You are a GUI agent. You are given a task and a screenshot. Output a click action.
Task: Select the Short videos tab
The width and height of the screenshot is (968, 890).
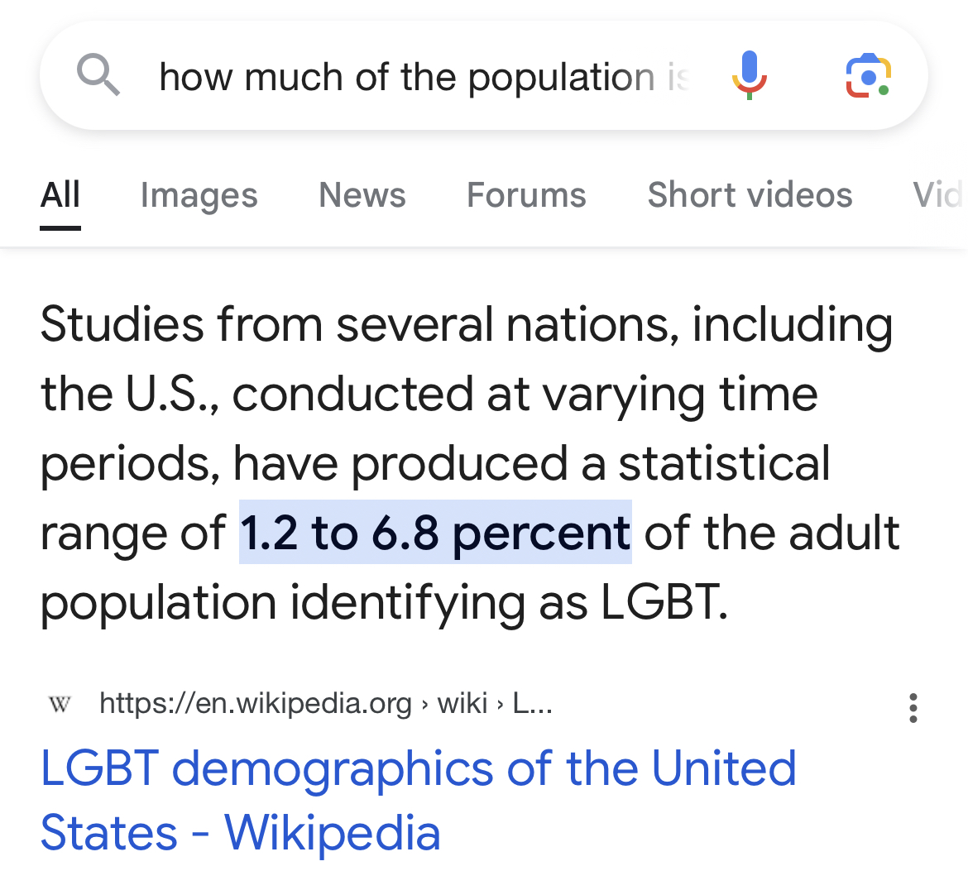[x=750, y=195]
